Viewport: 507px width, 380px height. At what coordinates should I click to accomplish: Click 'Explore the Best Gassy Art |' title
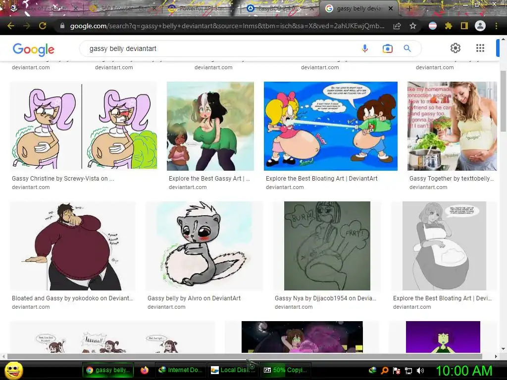(209, 178)
